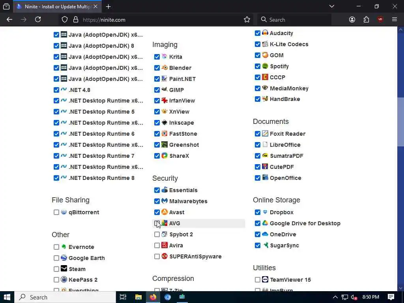
Task: Open the notification center icon
Action: [x=391, y=297]
